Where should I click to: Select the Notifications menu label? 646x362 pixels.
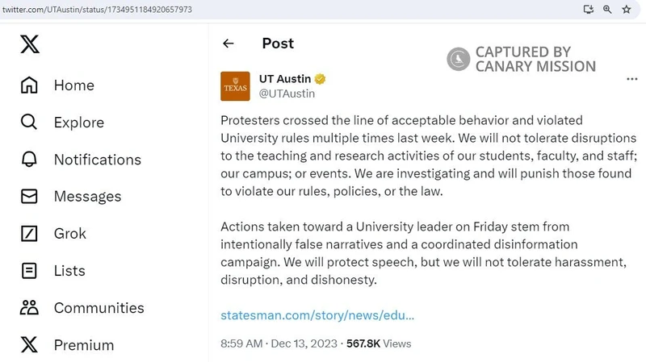click(x=97, y=160)
